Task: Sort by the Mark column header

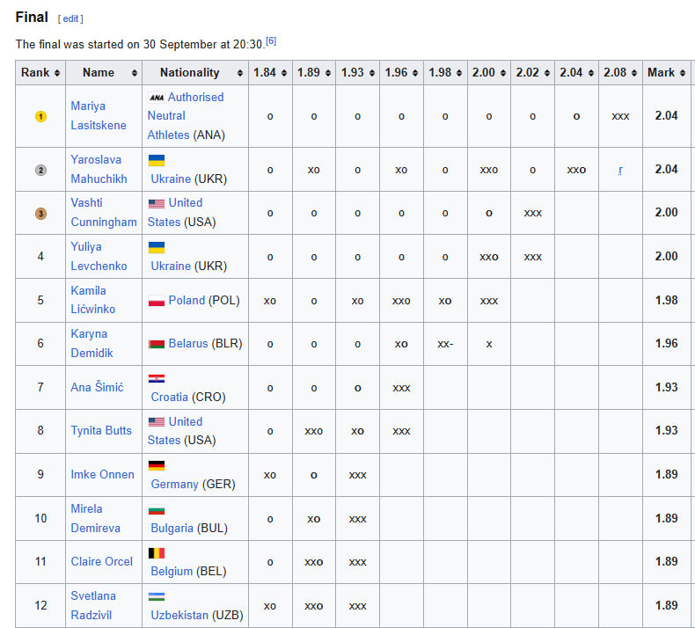Action: pos(666,73)
